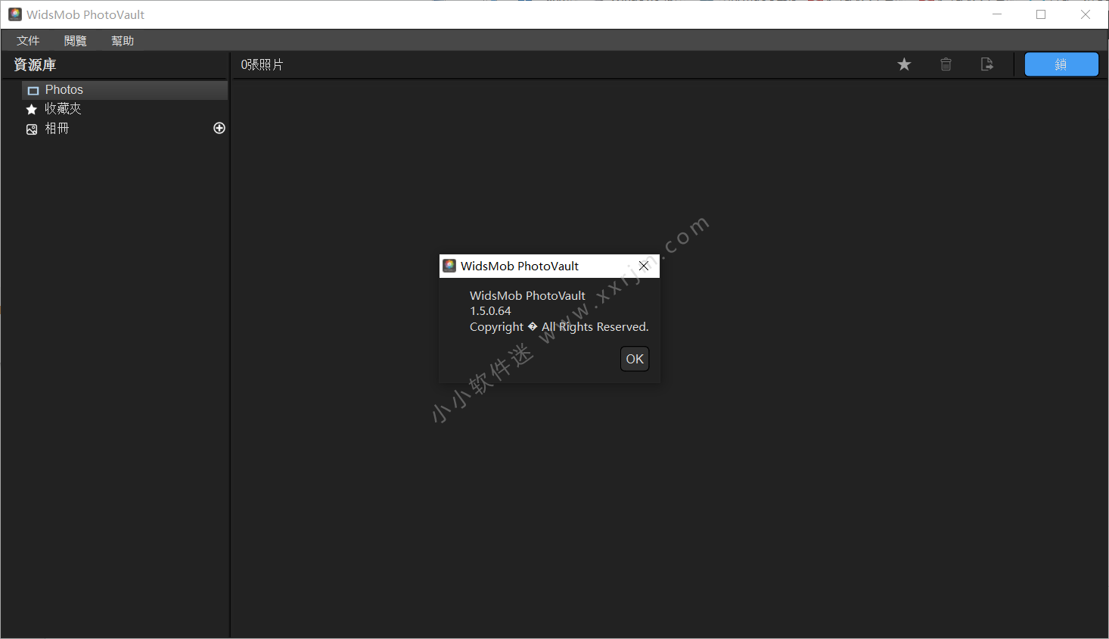Click the album image icon beside 相冊
This screenshot has width=1109, height=639.
pyautogui.click(x=32, y=129)
